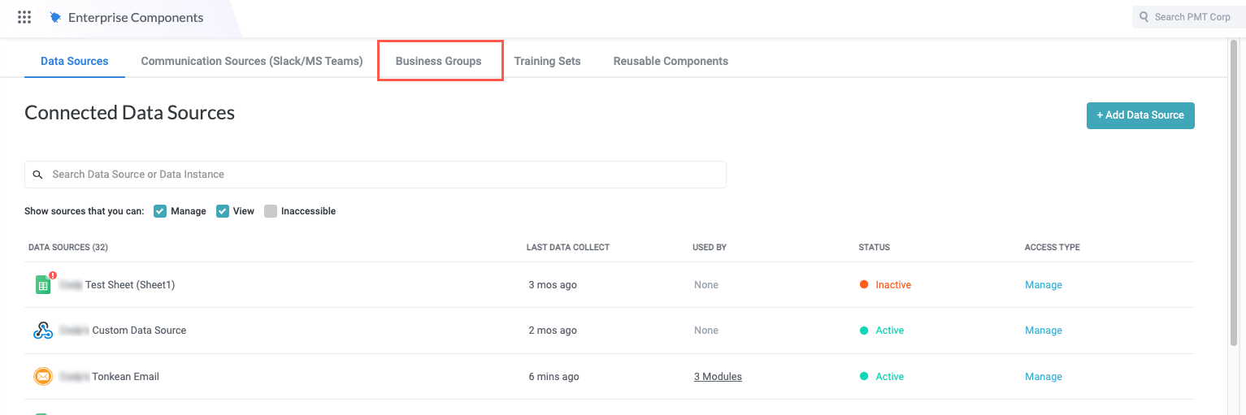The height and width of the screenshot is (415, 1246).
Task: Go to Communication Sources (Slack/MS Teams) tab
Action: coord(252,61)
